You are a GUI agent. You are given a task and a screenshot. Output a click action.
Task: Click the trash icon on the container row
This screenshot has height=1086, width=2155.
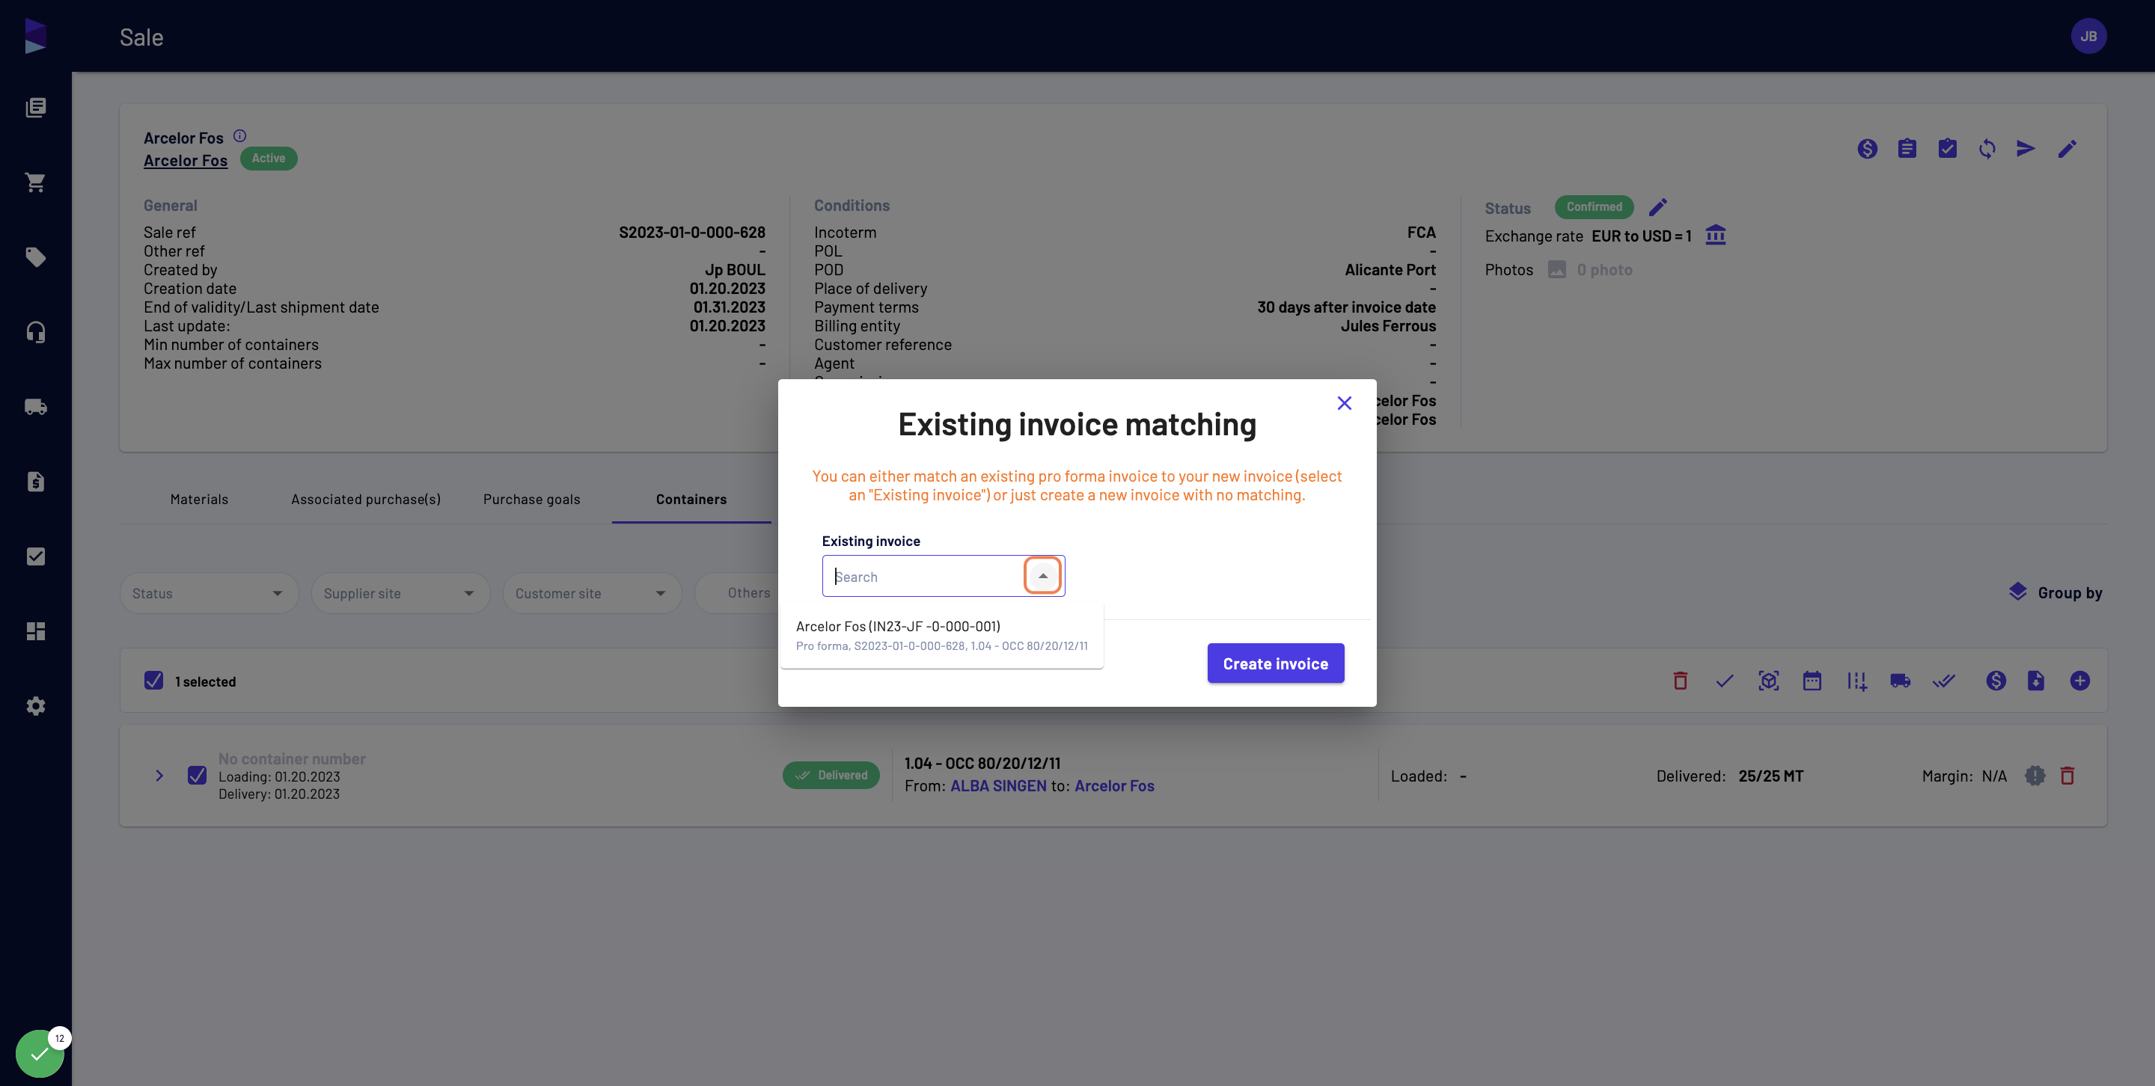pos(2067,776)
